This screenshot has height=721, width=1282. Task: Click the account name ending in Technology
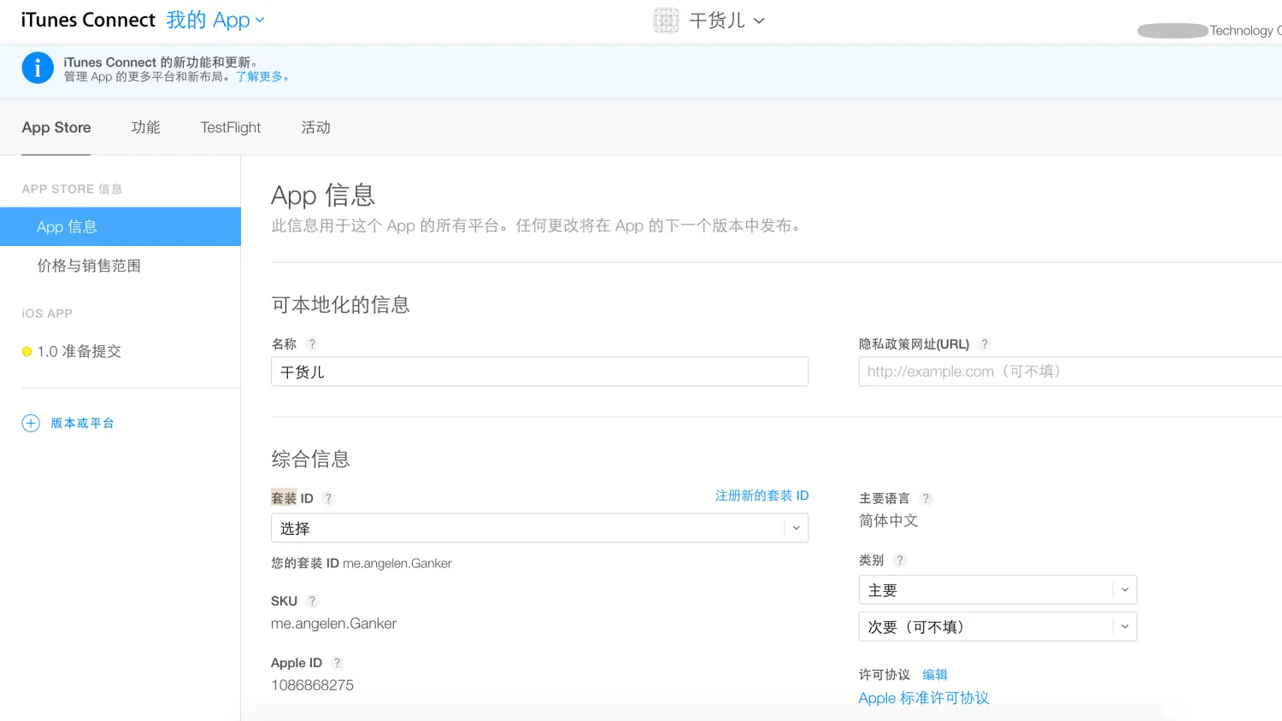click(1209, 31)
